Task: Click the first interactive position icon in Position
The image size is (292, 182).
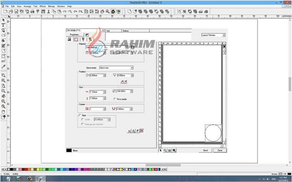Action: 122,82
